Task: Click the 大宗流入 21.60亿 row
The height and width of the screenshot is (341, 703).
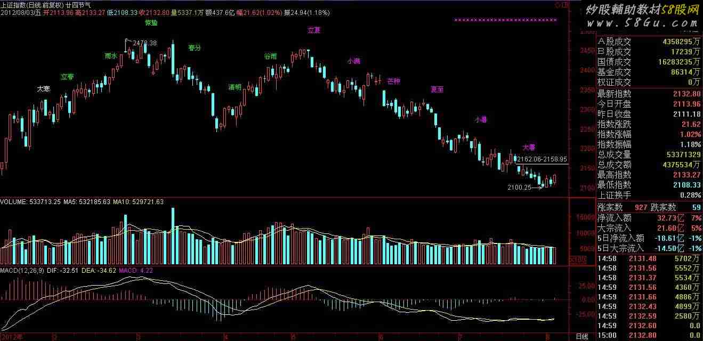Action: pos(649,228)
